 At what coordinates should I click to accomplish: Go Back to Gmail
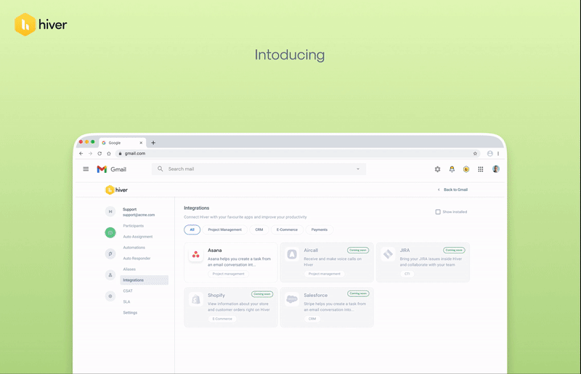[x=452, y=190]
